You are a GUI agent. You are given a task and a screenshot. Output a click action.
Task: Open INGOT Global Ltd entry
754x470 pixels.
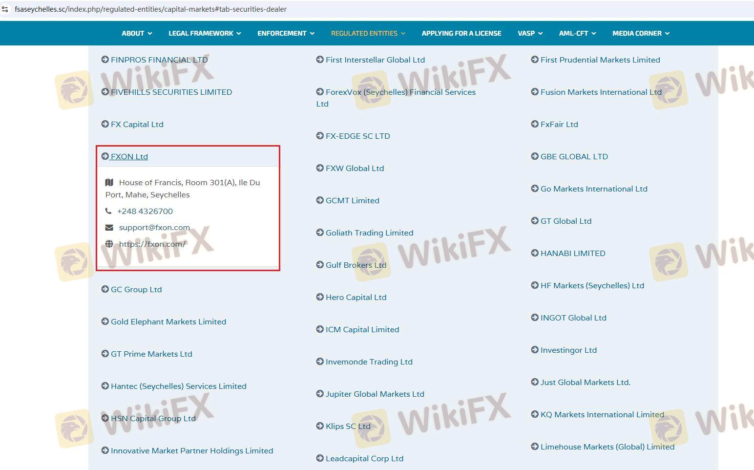[x=568, y=318]
